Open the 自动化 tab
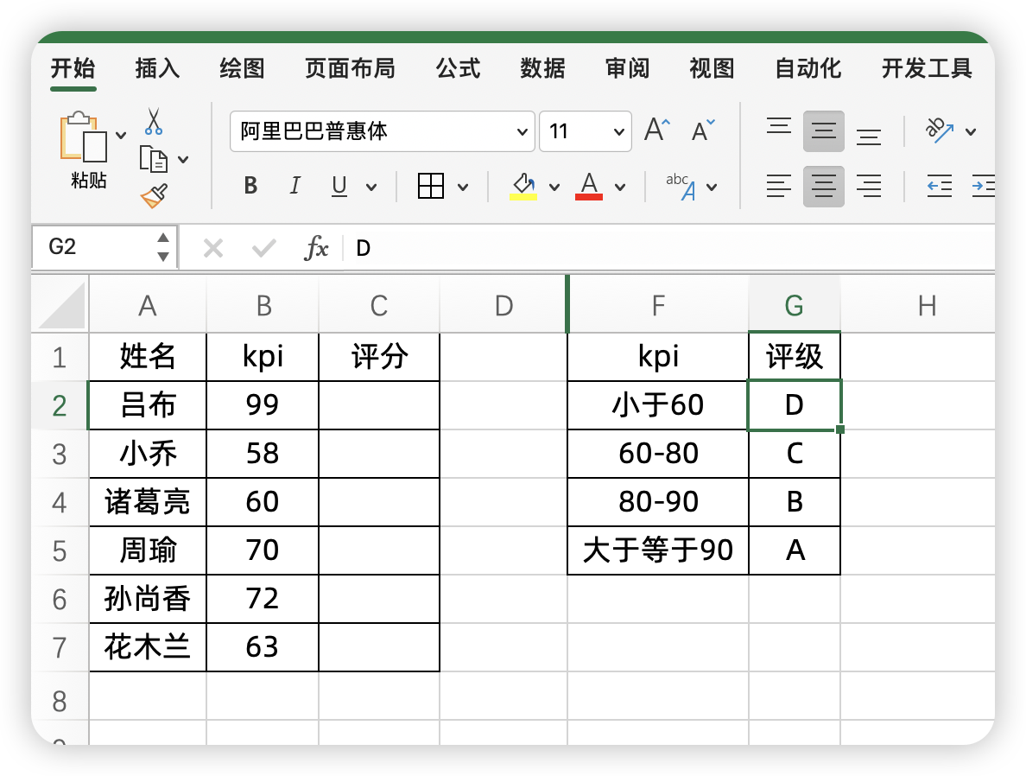The height and width of the screenshot is (776, 1026). click(x=808, y=68)
